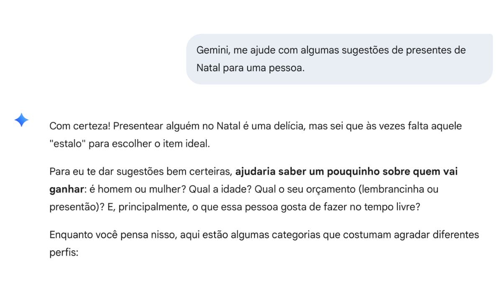Click the phrase "é homem ou mulher?"
Image resolution: width=502 pixels, height=282 pixels.
(x=138, y=189)
